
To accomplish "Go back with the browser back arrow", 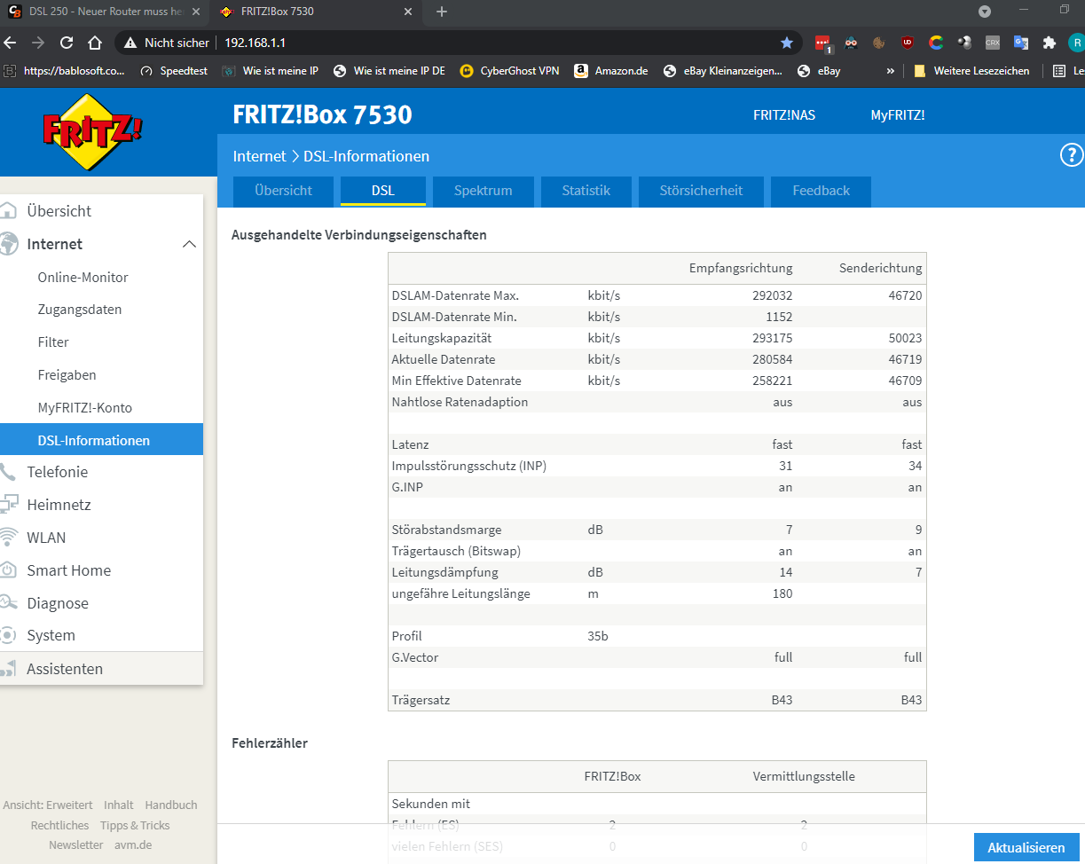I will (10, 43).
